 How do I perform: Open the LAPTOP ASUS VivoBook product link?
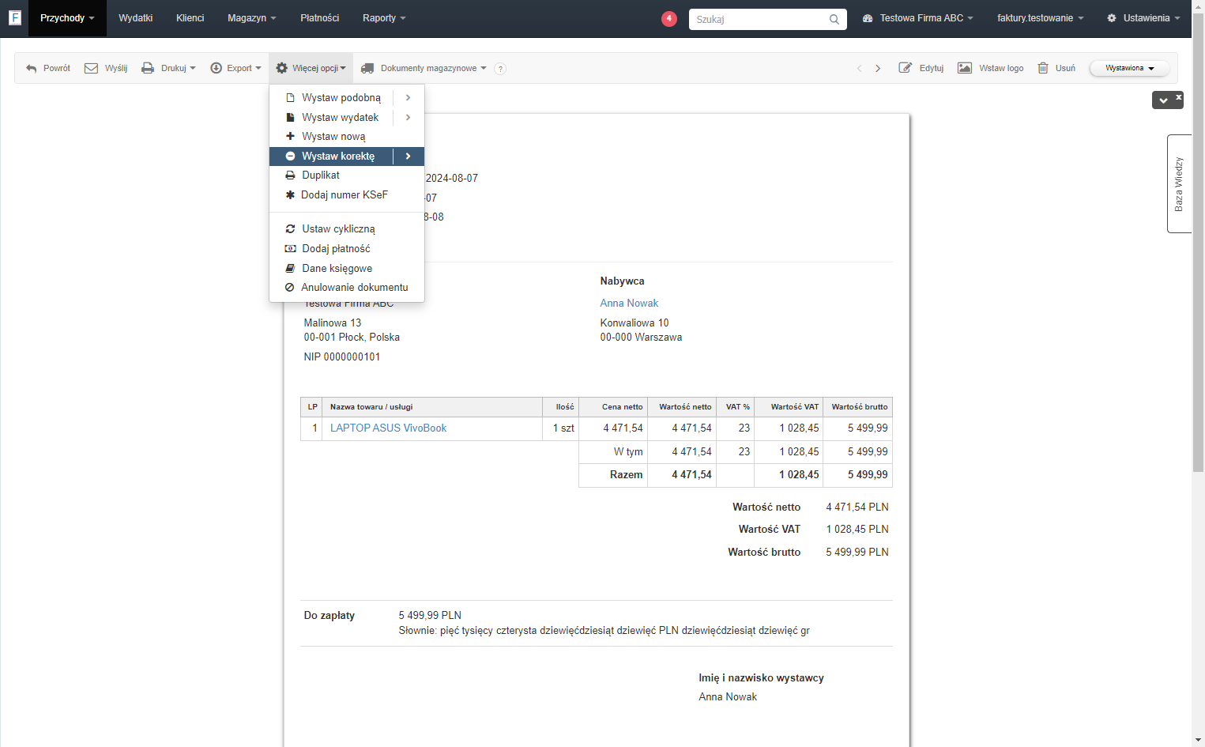388,428
